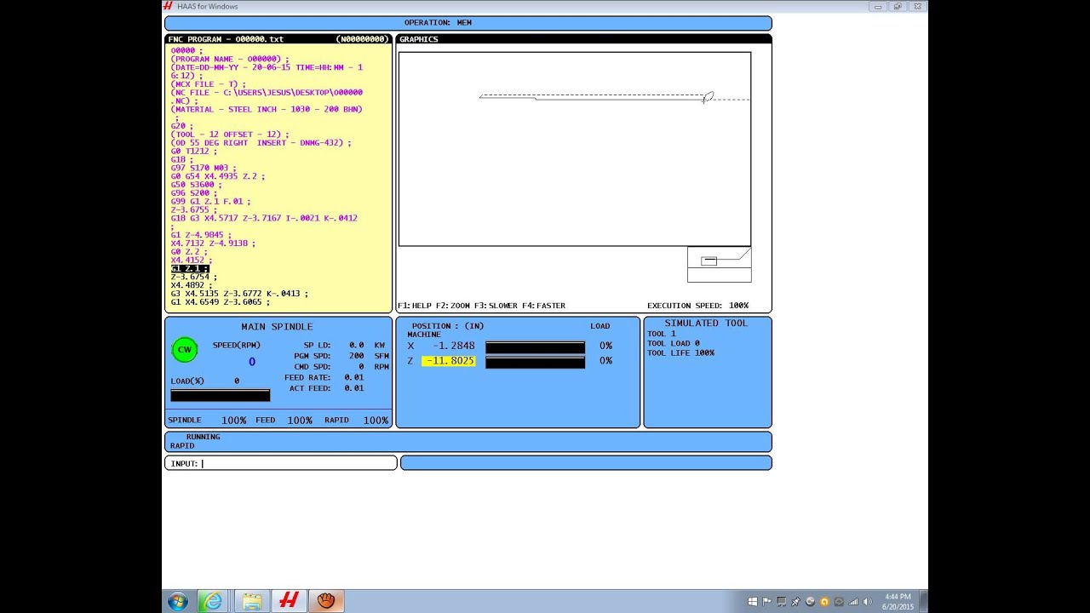Click the ACT FEED 0.01 readout
Screen dimensions: 1090x613
coord(326,388)
